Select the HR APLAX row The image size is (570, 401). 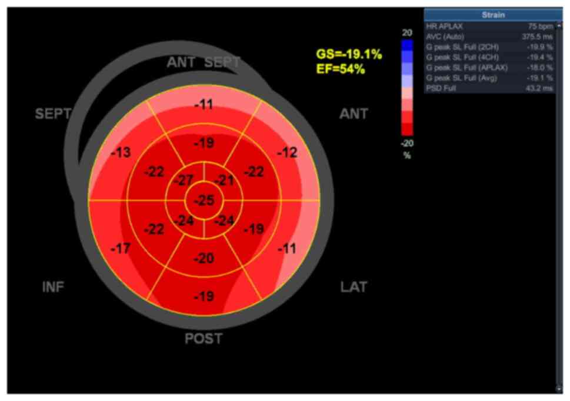pyautogui.click(x=489, y=26)
